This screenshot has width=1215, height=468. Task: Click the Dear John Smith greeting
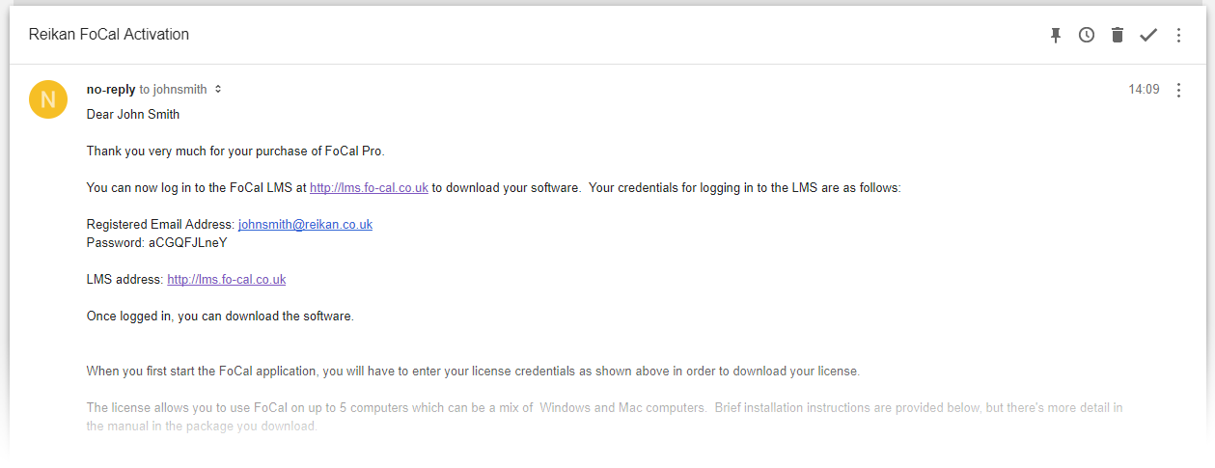133,115
